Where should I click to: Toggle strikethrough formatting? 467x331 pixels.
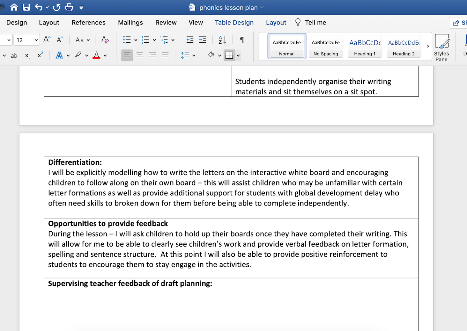[14, 55]
